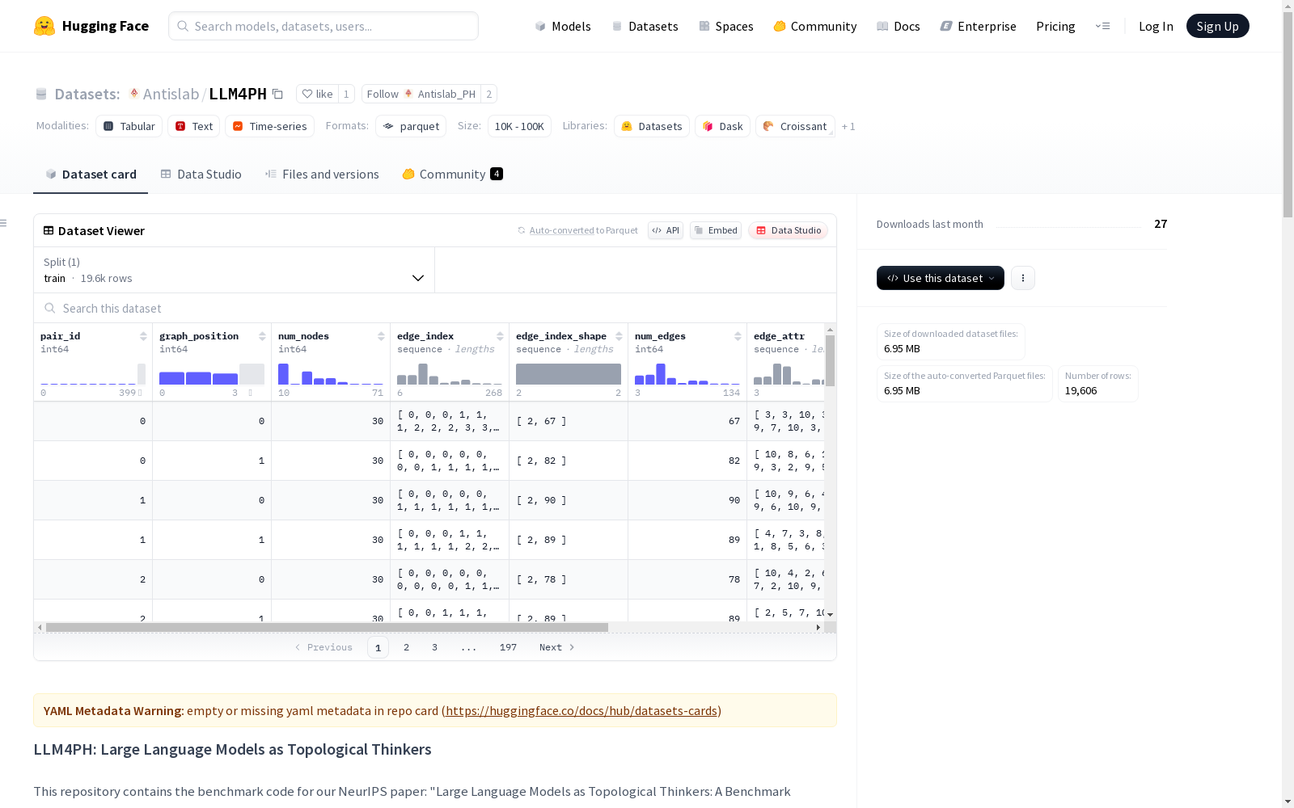Open the API button in Dataset Viewer

click(666, 230)
